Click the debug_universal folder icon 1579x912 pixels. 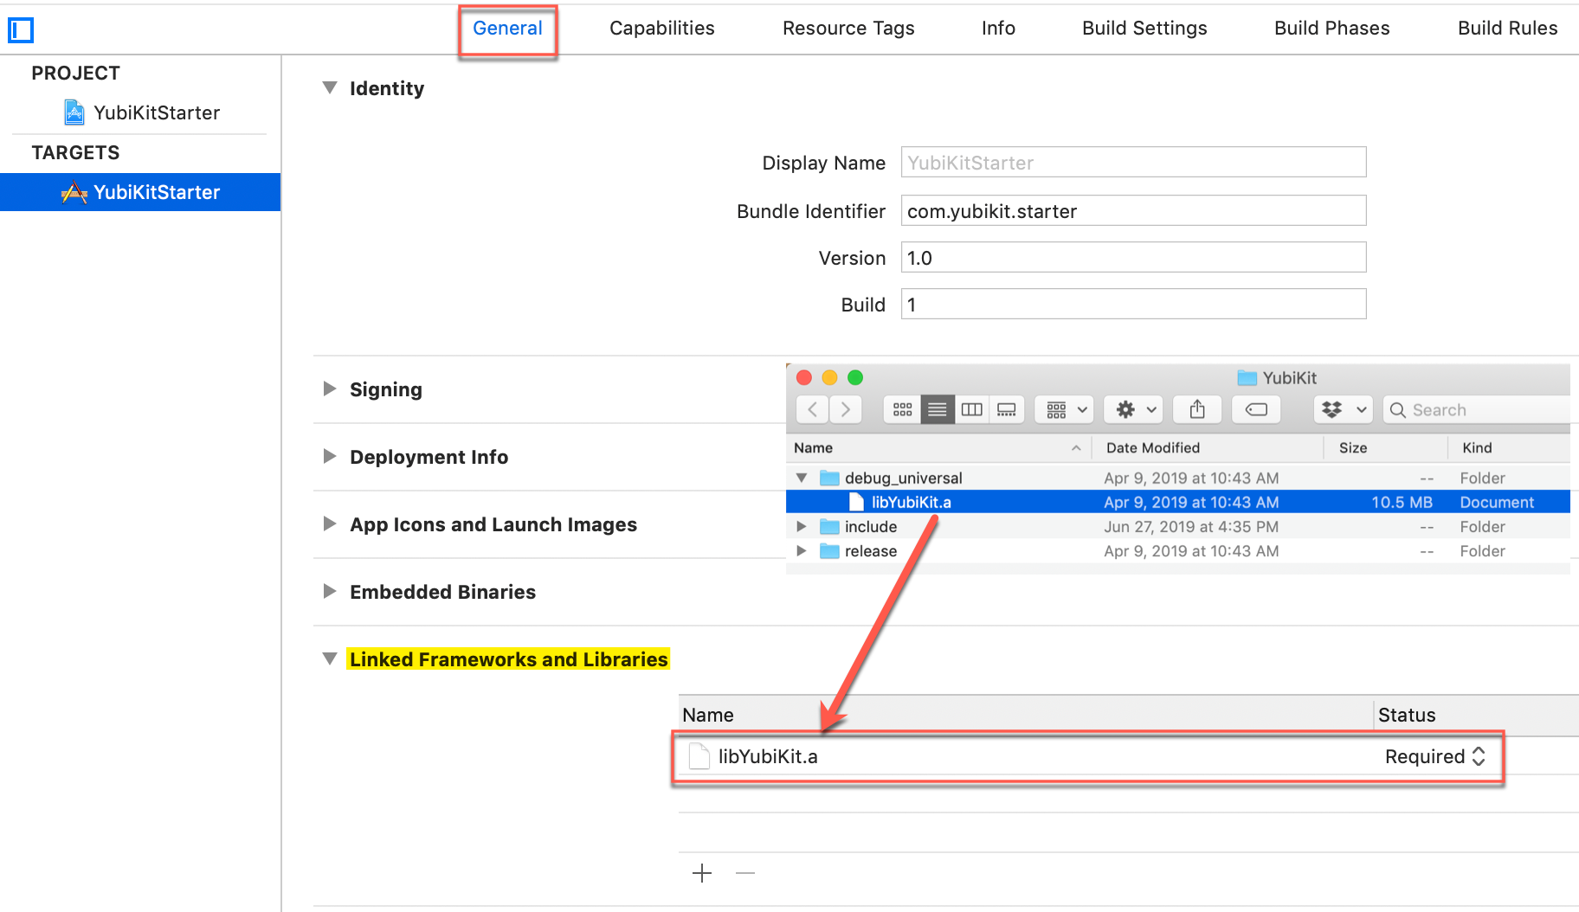(x=829, y=478)
